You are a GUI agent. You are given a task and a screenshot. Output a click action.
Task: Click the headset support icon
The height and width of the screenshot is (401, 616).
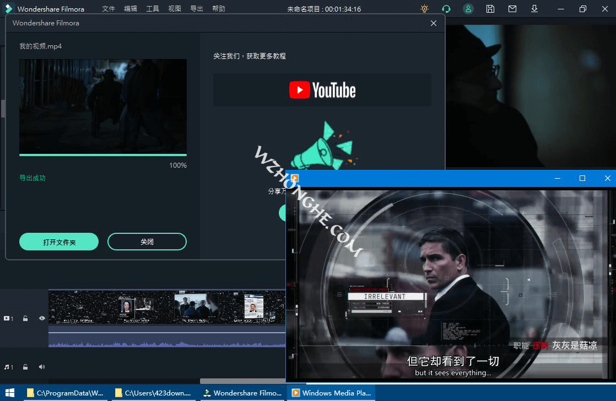click(x=446, y=9)
